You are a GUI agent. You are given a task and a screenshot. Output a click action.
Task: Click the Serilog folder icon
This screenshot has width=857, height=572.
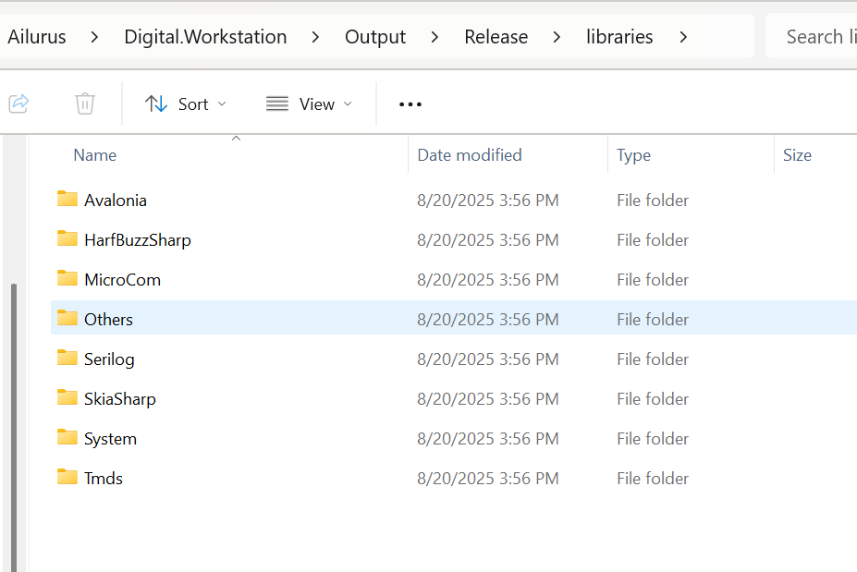67,359
